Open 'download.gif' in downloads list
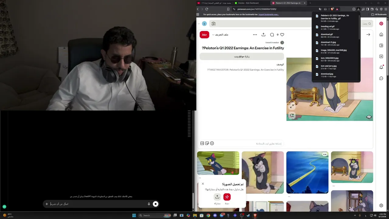Viewport: 389px width, 219px height. (x=336, y=36)
